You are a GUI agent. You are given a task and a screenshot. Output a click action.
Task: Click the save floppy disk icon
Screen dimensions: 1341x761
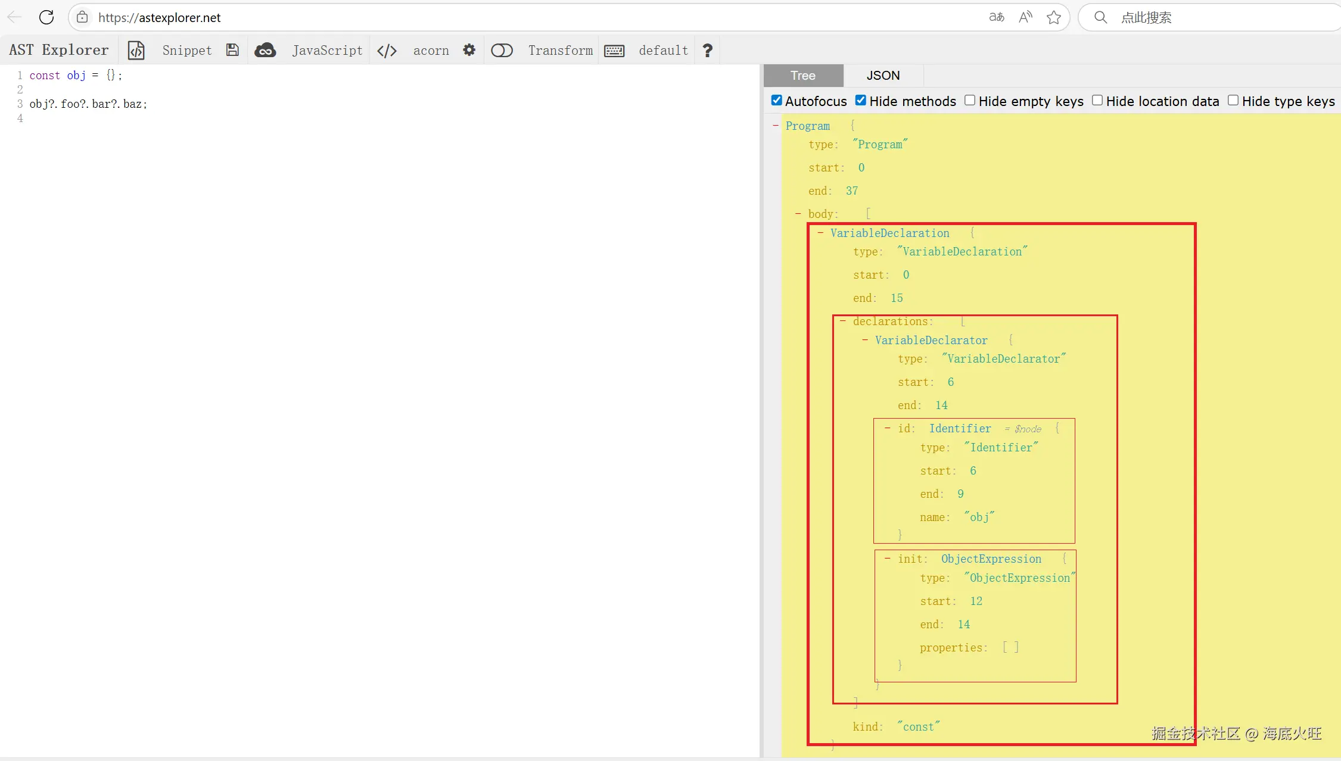tap(232, 51)
